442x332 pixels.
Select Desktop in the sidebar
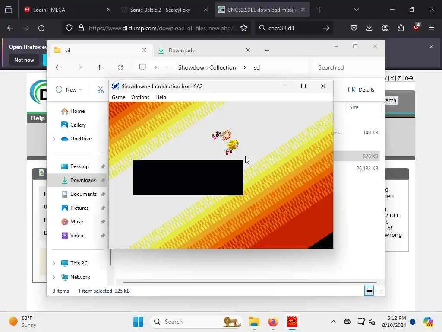click(79, 166)
